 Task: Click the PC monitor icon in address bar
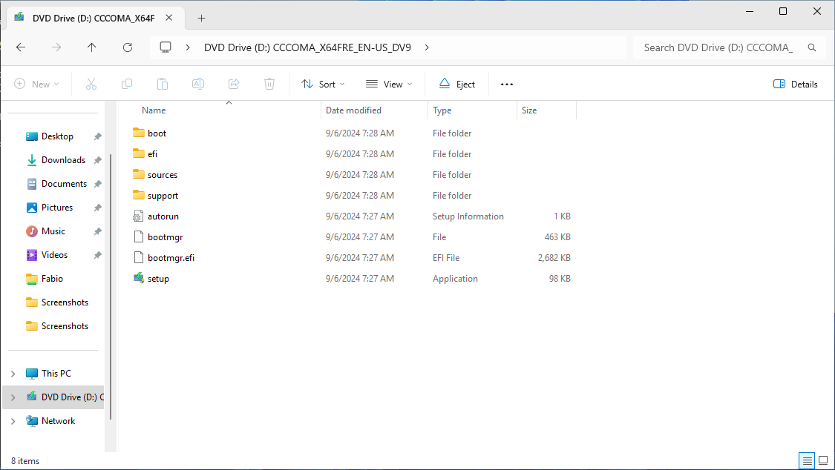point(166,47)
